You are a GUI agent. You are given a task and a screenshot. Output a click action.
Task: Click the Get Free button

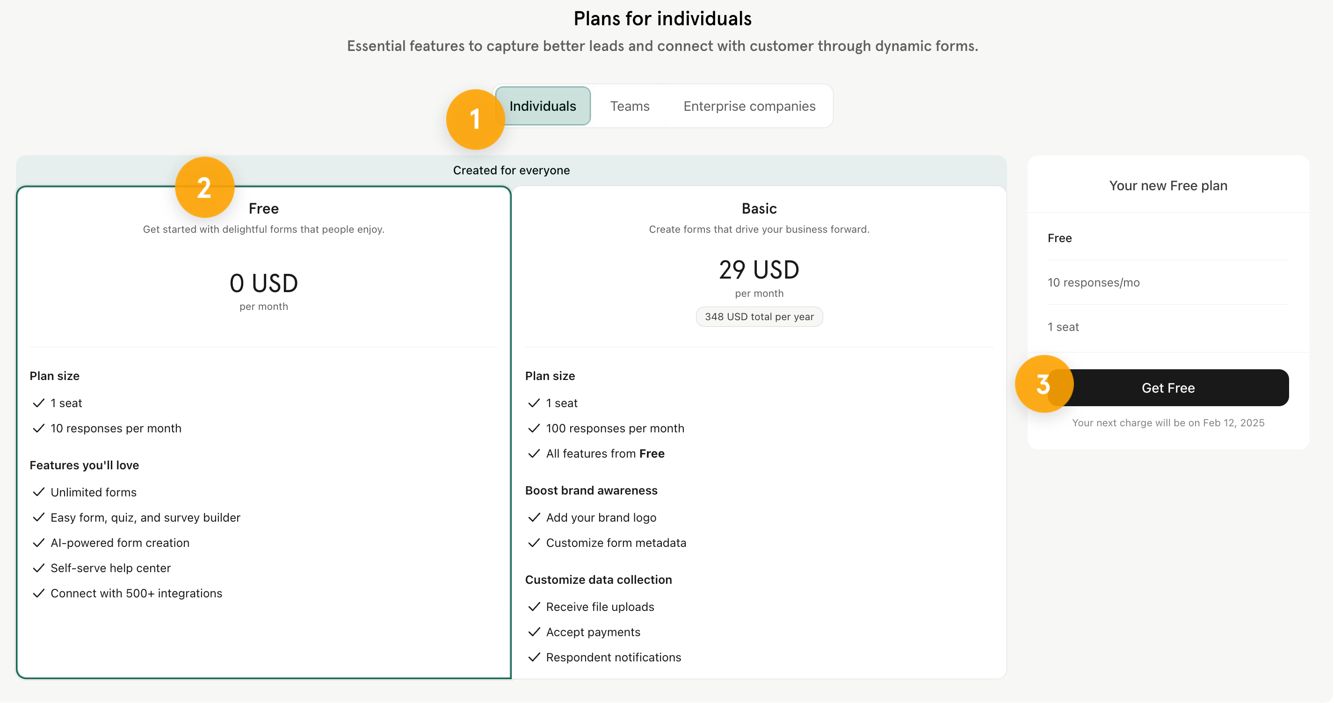point(1168,388)
